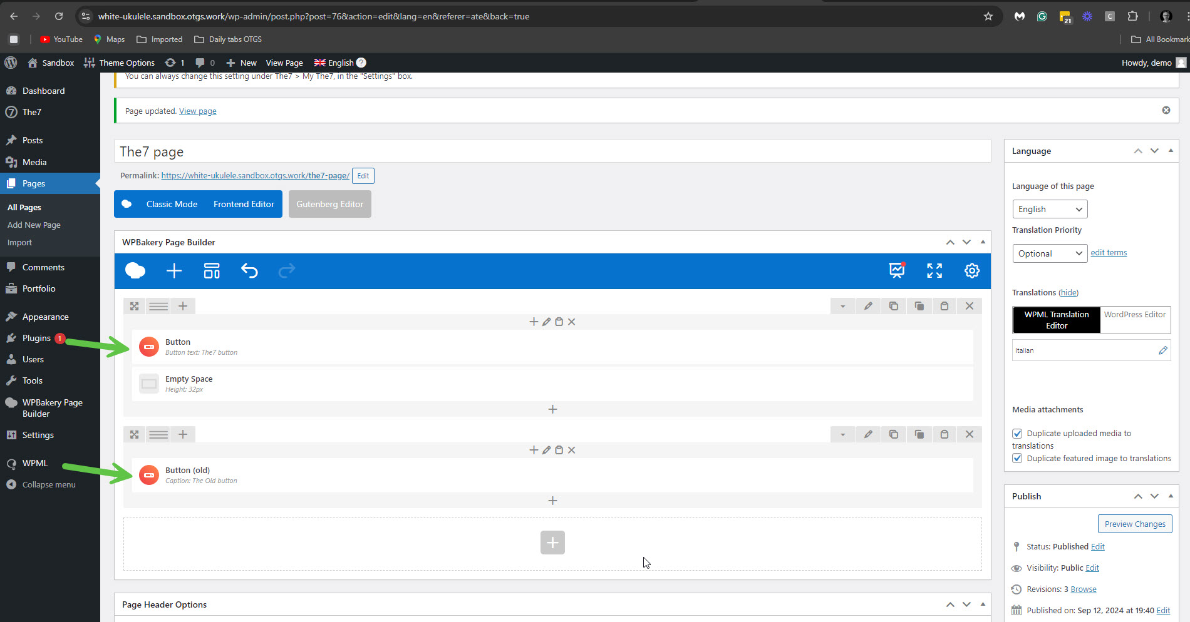Click permalink Edit button
The width and height of the screenshot is (1190, 622).
(363, 176)
